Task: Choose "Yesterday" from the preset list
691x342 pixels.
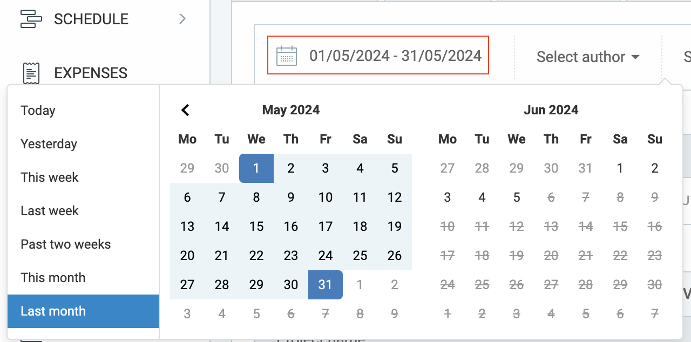Action: coord(49,143)
